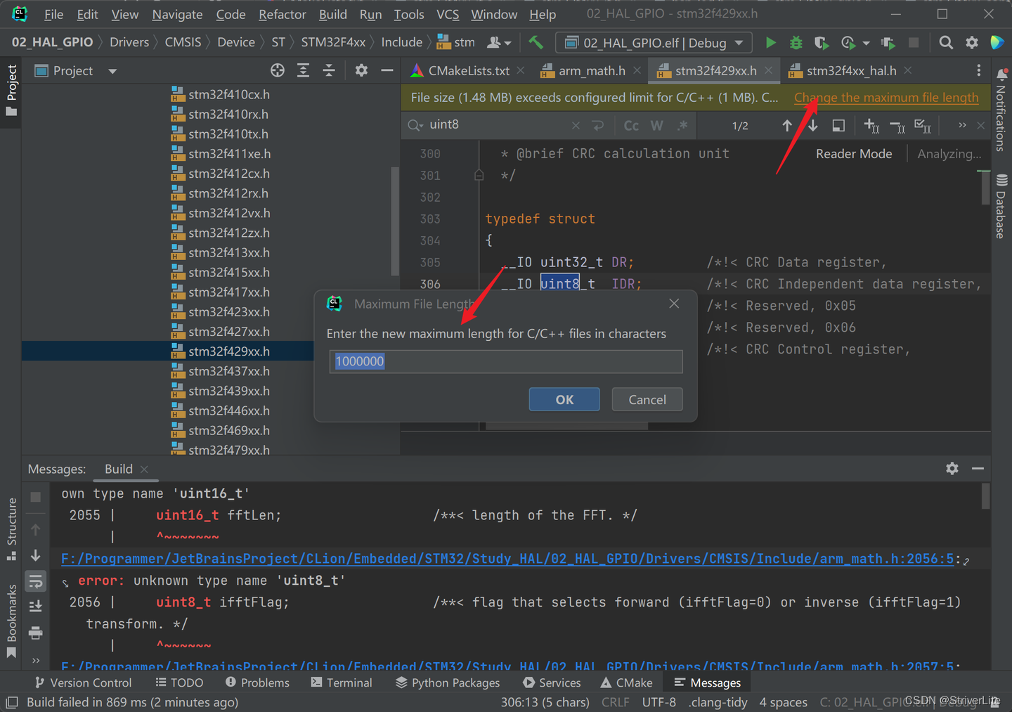This screenshot has width=1012, height=712.
Task: Switch to CMakeLists.txt editor tab
Action: 468,70
